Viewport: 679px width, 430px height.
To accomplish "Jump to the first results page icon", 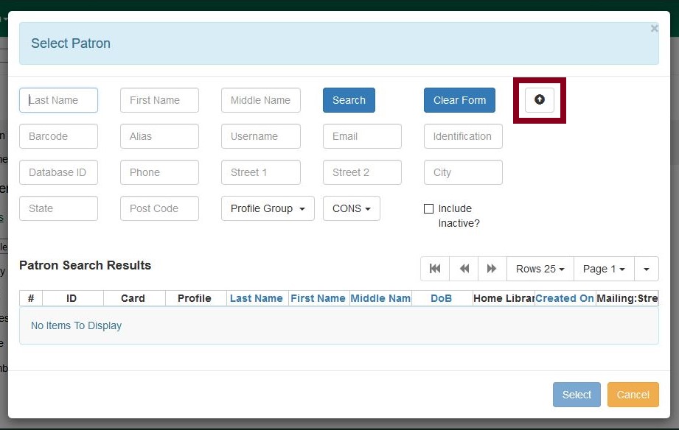I will (434, 268).
